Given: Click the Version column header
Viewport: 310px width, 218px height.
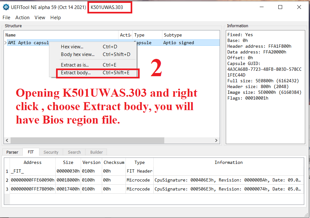Looking at the screenshot, I should [92, 163].
